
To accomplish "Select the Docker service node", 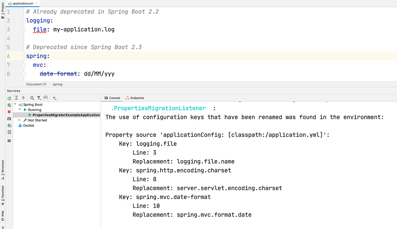I will (29, 125).
